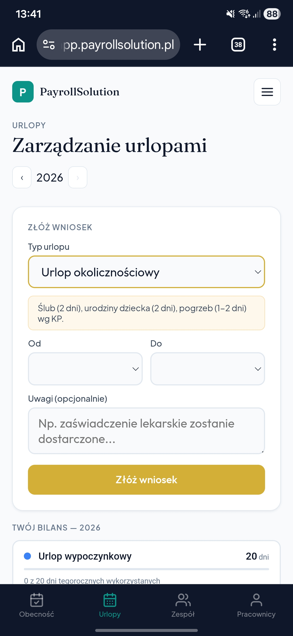The width and height of the screenshot is (293, 636).
Task: Open the Typ urlopu dropdown
Action: tap(146, 272)
